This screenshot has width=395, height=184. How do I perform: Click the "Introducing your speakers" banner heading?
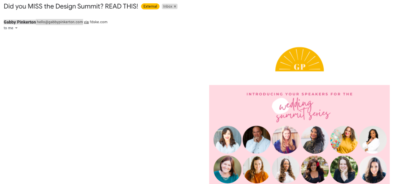[x=300, y=94]
